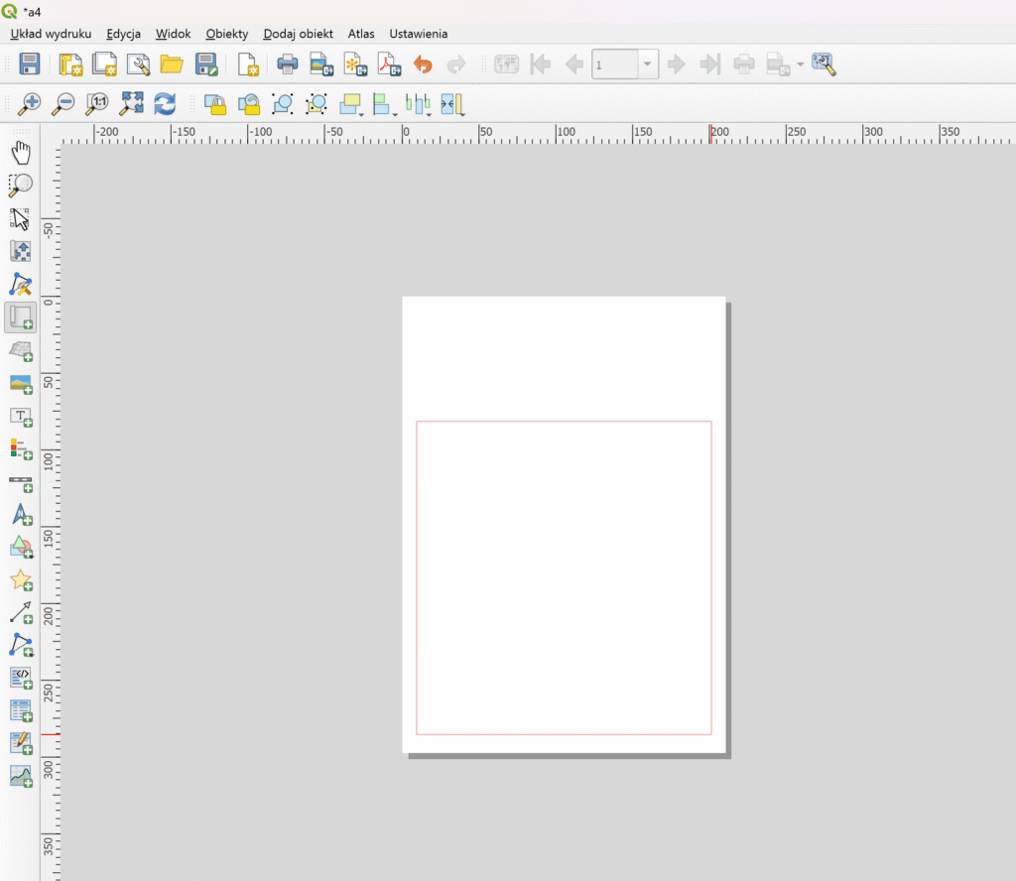Select the Add Arrow tool

(x=21, y=612)
